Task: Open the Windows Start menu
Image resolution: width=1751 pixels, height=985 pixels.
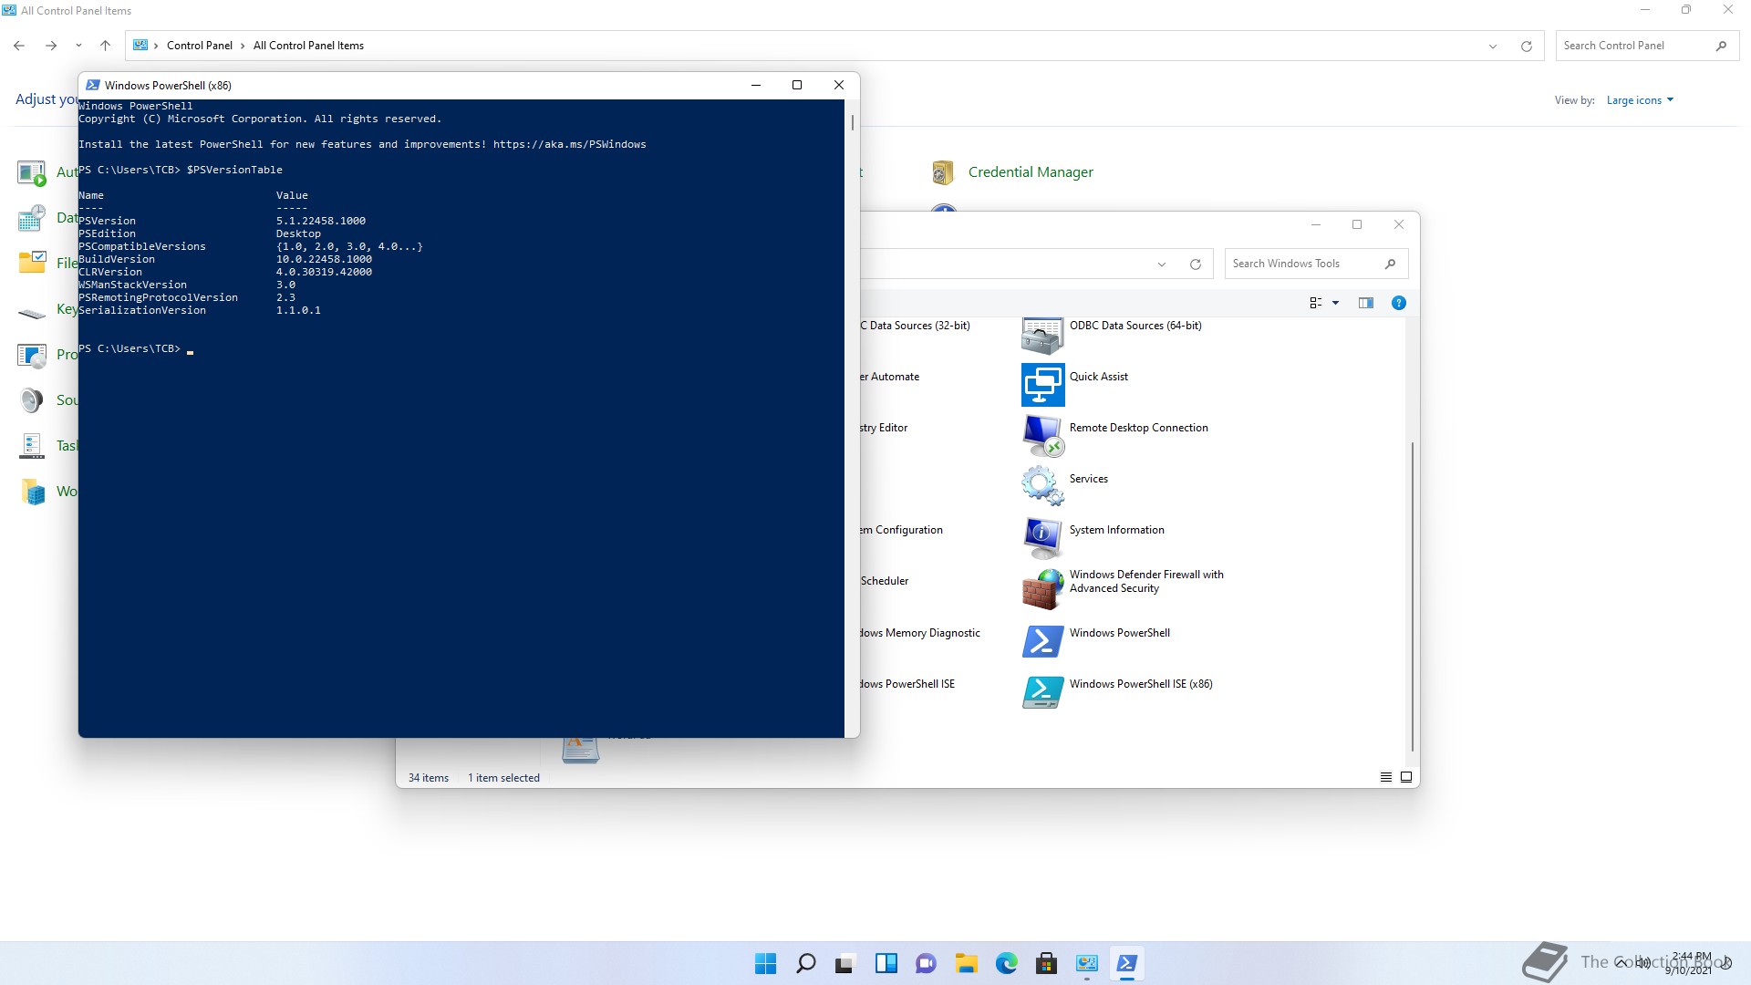Action: (765, 963)
